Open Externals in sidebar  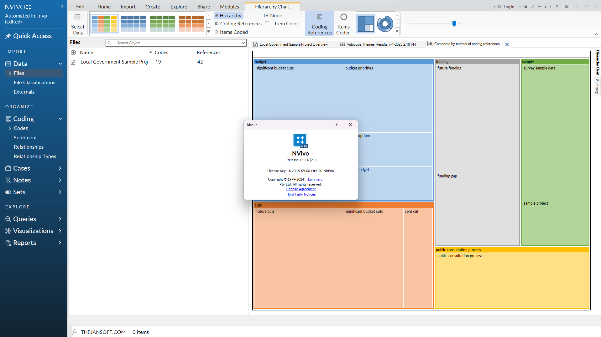click(24, 92)
